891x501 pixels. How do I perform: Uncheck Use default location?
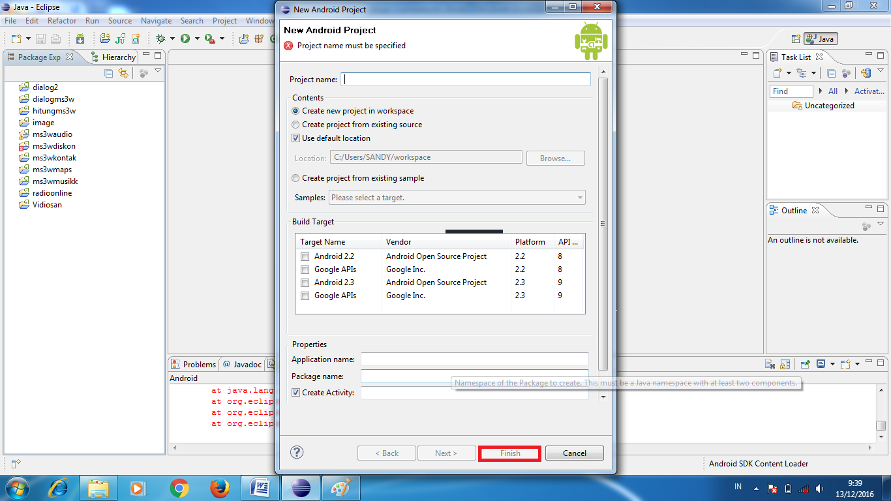295,138
